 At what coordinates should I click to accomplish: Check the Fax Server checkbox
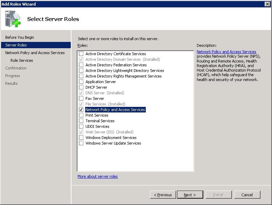click(81, 98)
